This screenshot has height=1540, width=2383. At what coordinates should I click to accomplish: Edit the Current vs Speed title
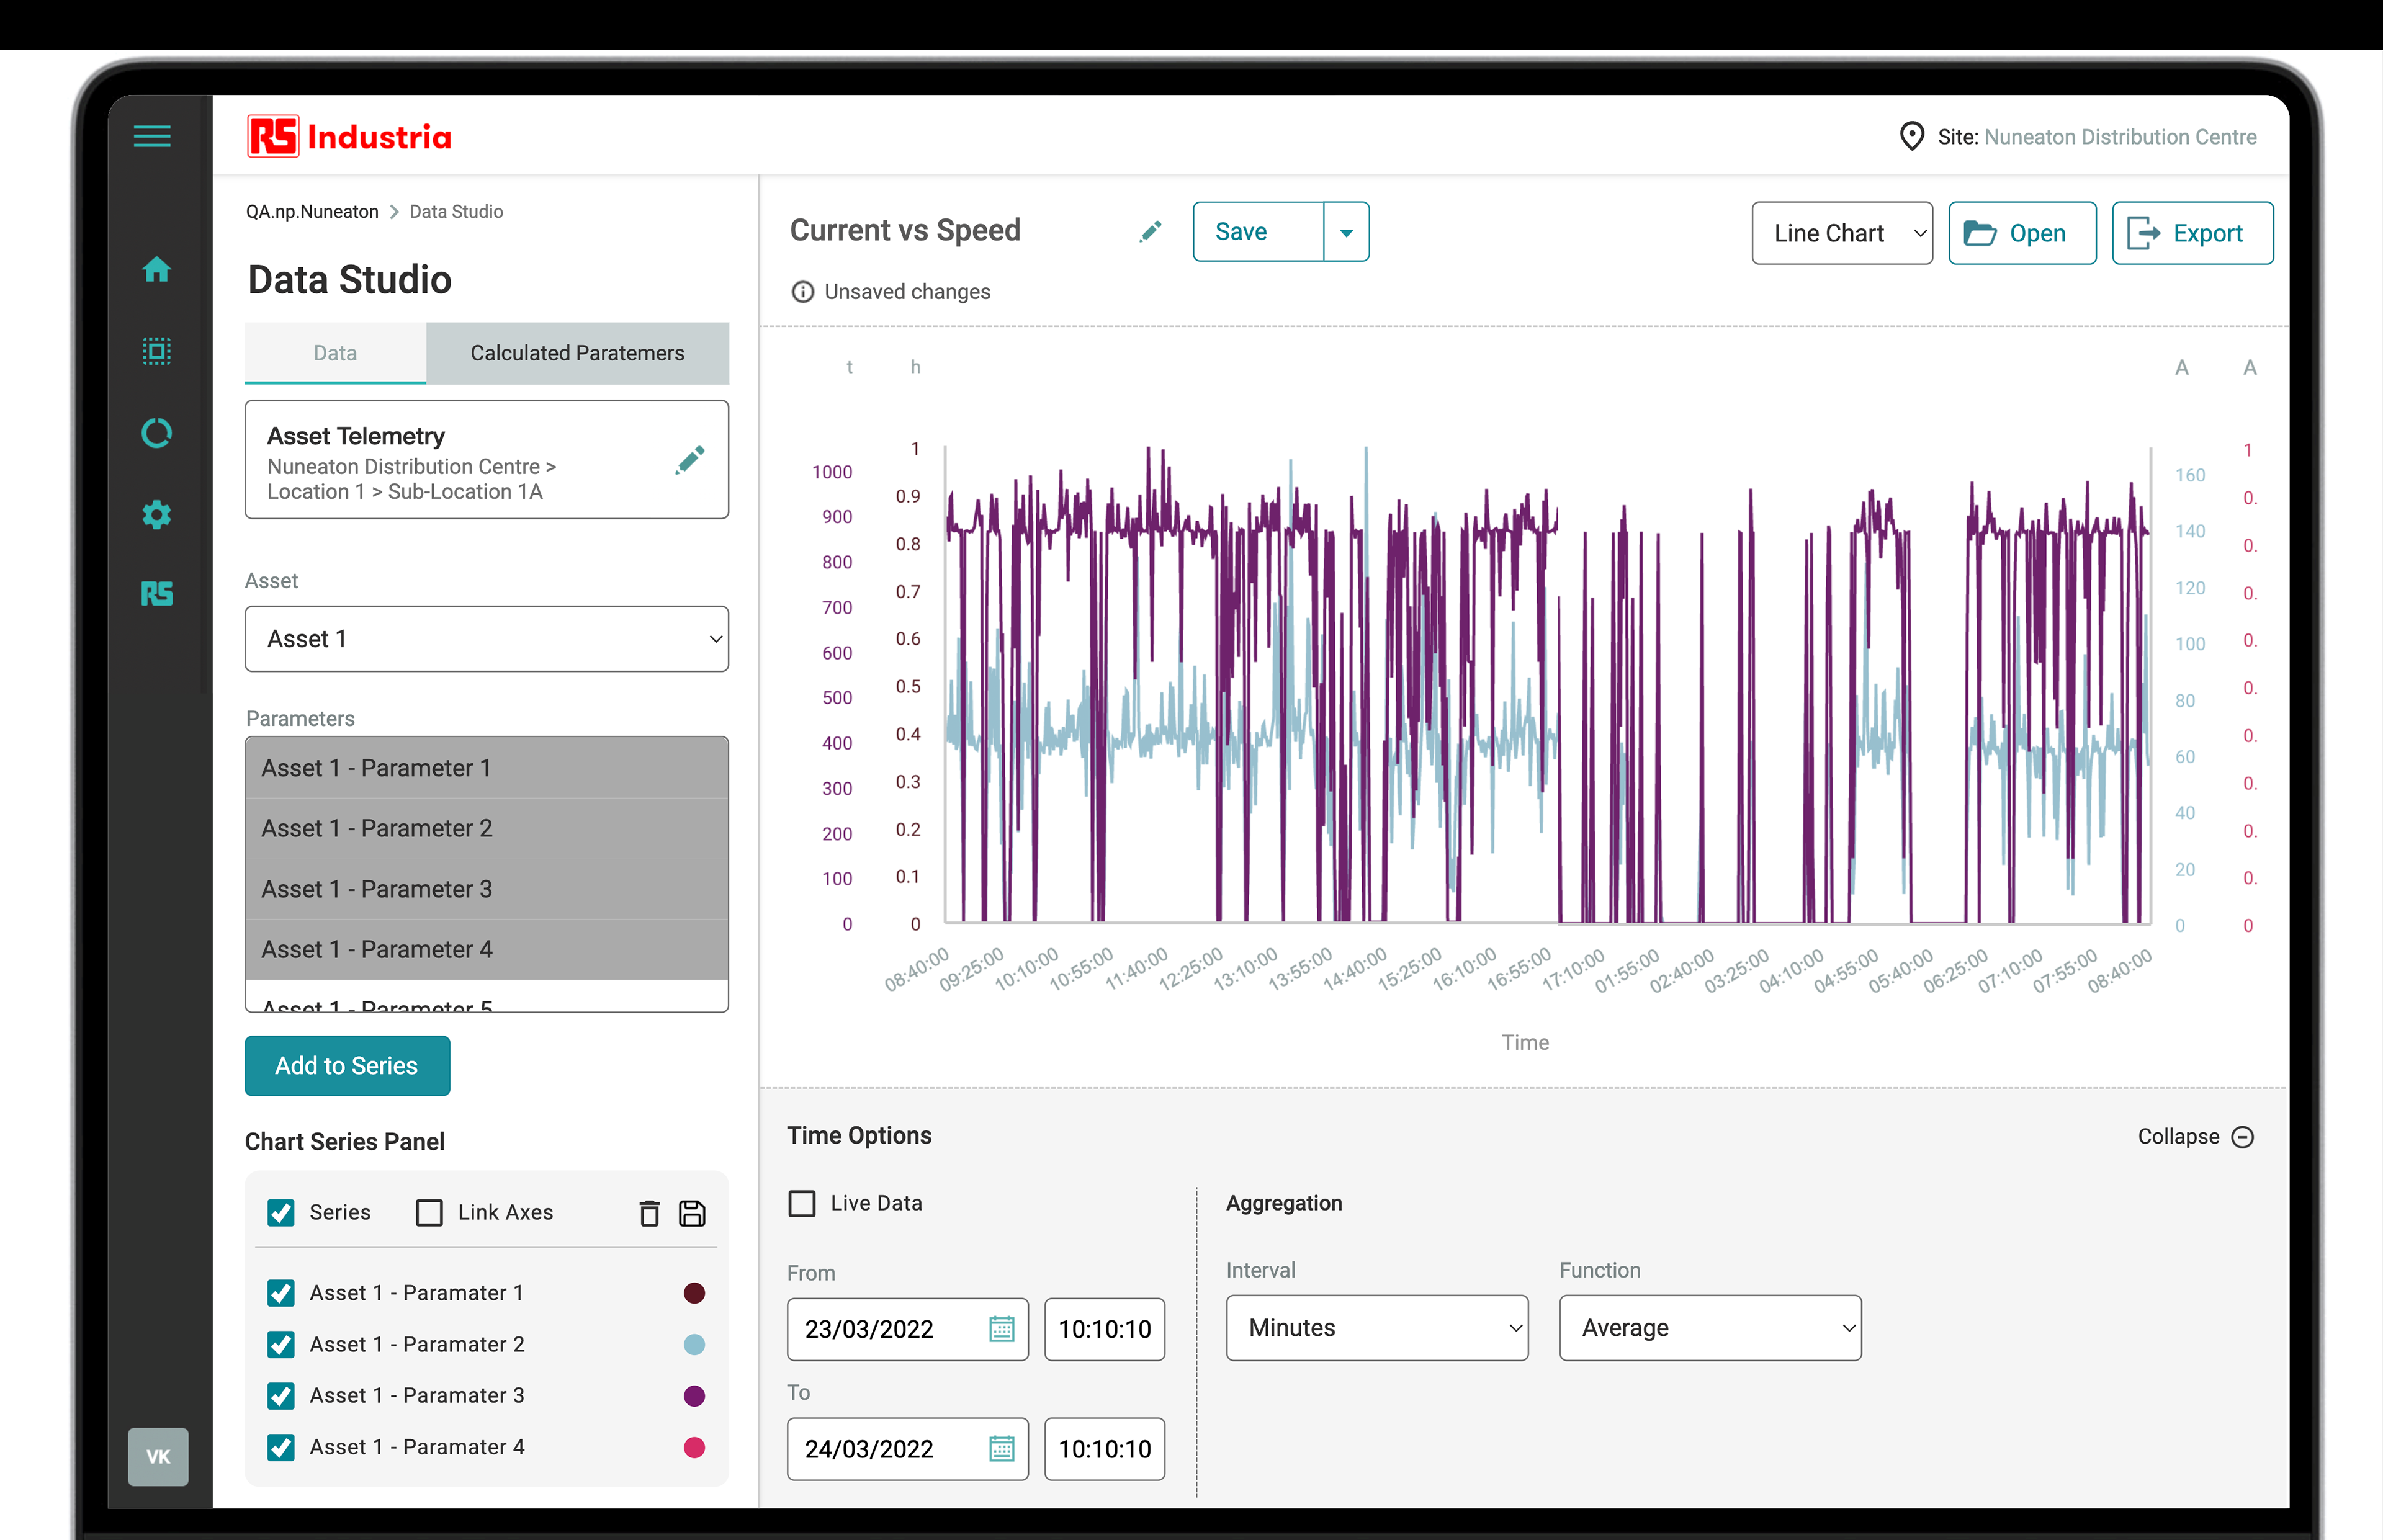tap(1150, 232)
